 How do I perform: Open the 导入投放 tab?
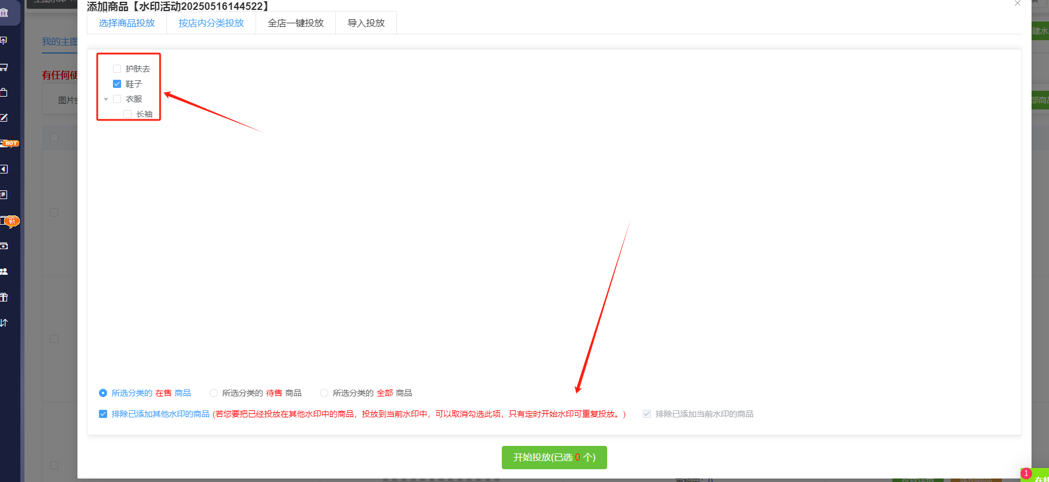366,23
